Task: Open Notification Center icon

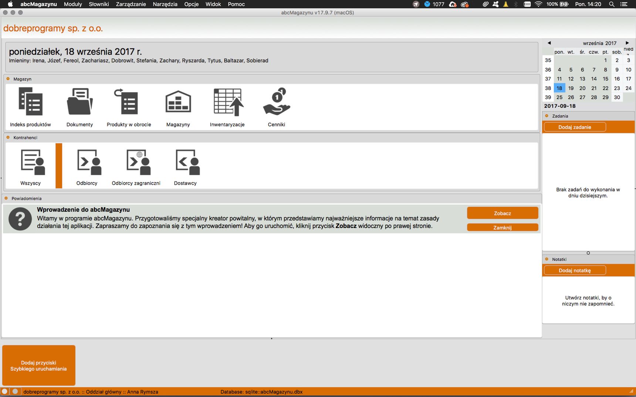Action: pos(624,4)
